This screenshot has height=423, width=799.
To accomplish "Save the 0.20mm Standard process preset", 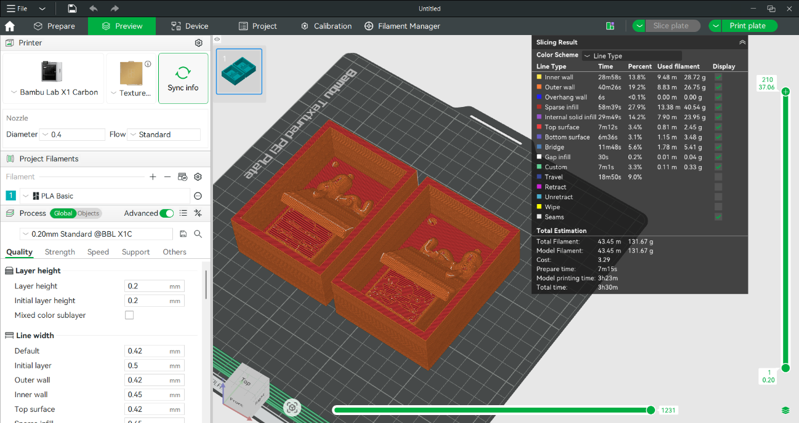I will tap(183, 234).
